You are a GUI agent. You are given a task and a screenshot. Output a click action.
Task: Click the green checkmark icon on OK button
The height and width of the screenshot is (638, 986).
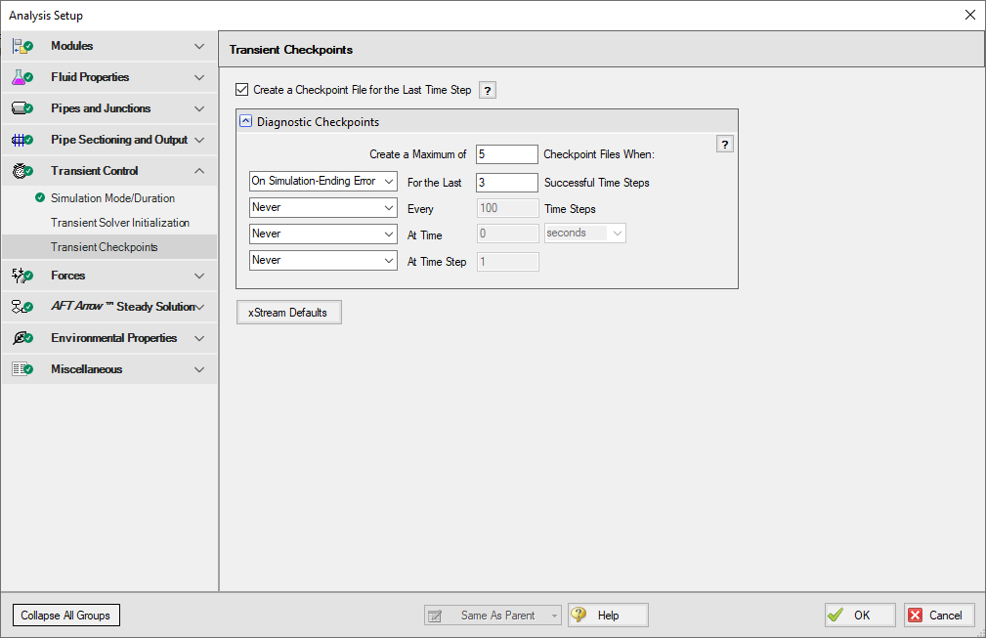coord(836,615)
